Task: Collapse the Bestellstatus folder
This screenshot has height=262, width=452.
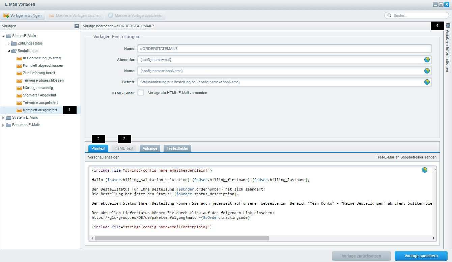Action: (x=9, y=51)
